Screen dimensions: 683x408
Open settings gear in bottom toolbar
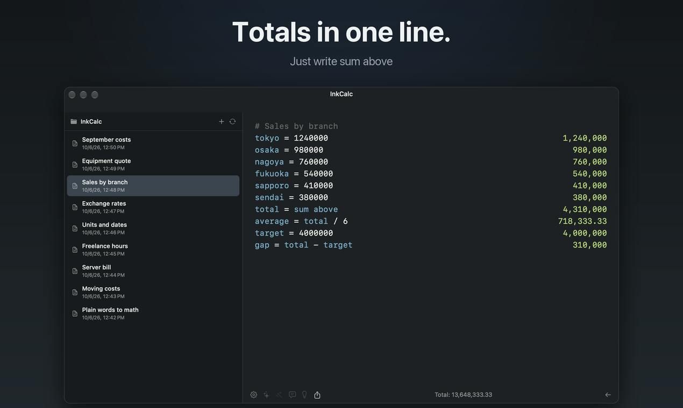click(x=254, y=395)
